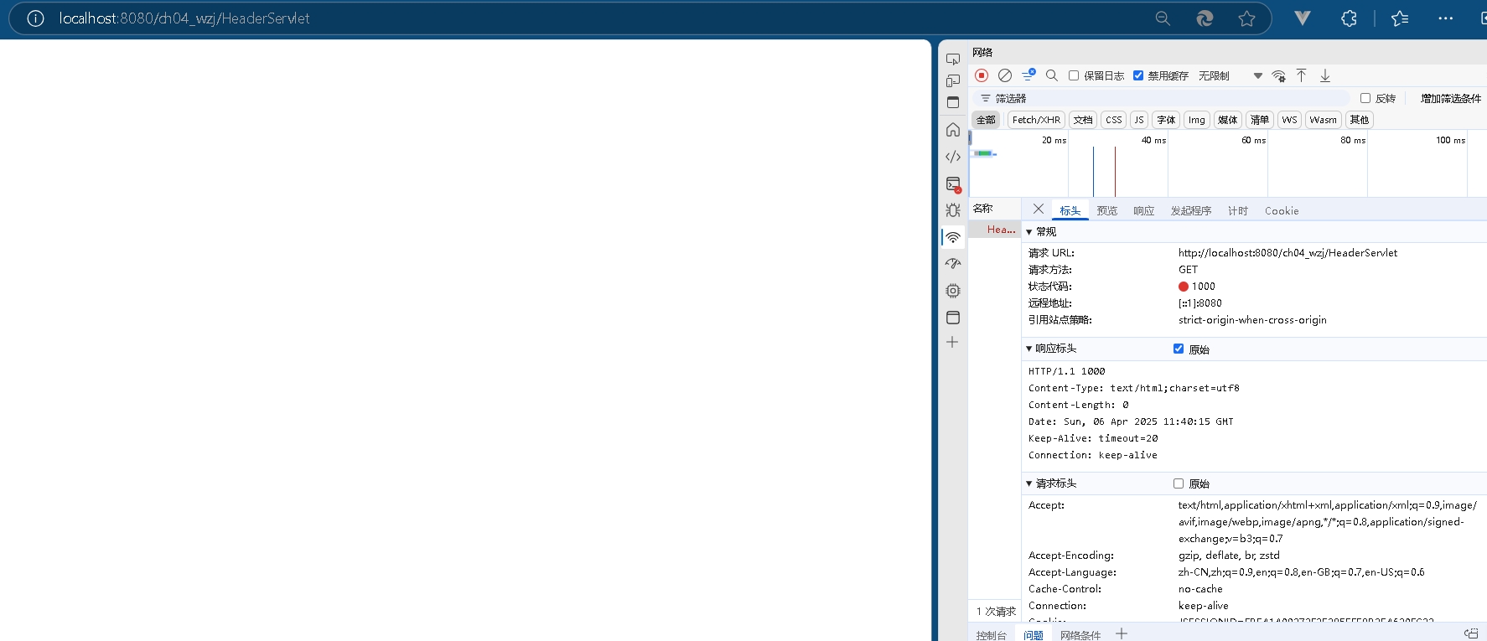Click the export HAR down-arrow icon
1487x641 pixels.
(1325, 75)
